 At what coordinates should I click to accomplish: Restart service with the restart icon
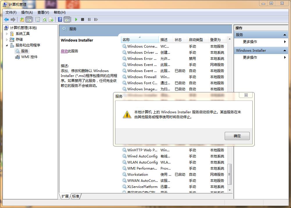click(96, 19)
